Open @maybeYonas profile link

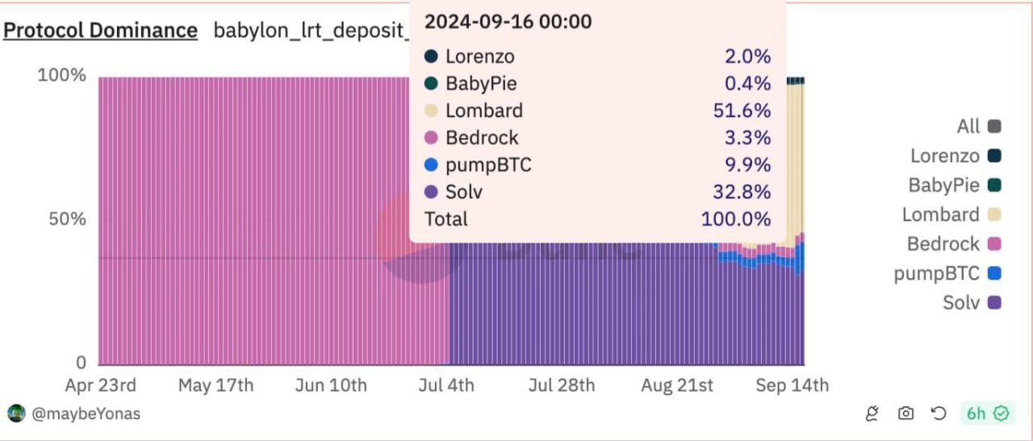(86, 414)
